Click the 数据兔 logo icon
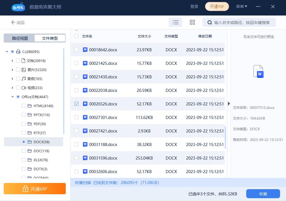Viewport: 286px width, 201px height. coord(18,7)
